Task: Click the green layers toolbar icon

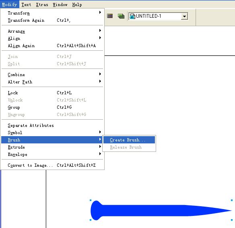Action: pos(121,16)
